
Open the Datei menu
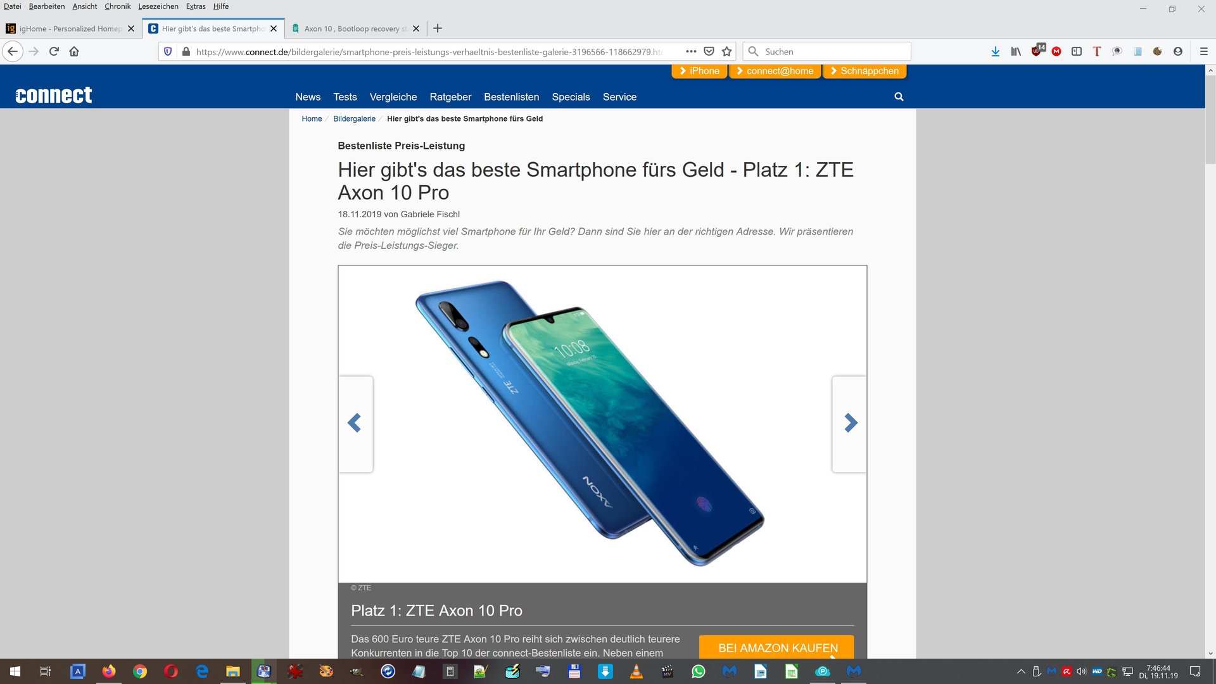13,6
